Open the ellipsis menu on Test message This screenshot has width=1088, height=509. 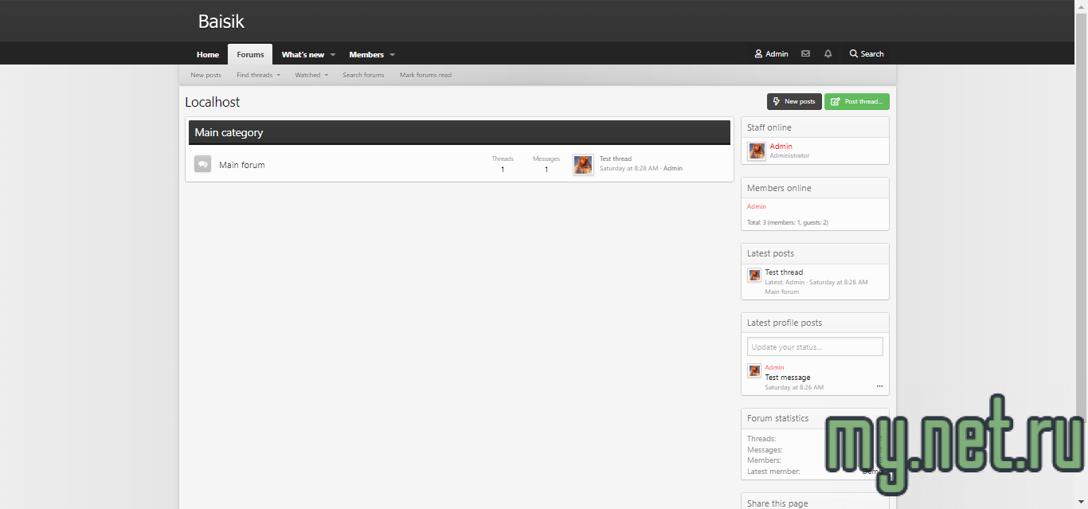point(879,386)
